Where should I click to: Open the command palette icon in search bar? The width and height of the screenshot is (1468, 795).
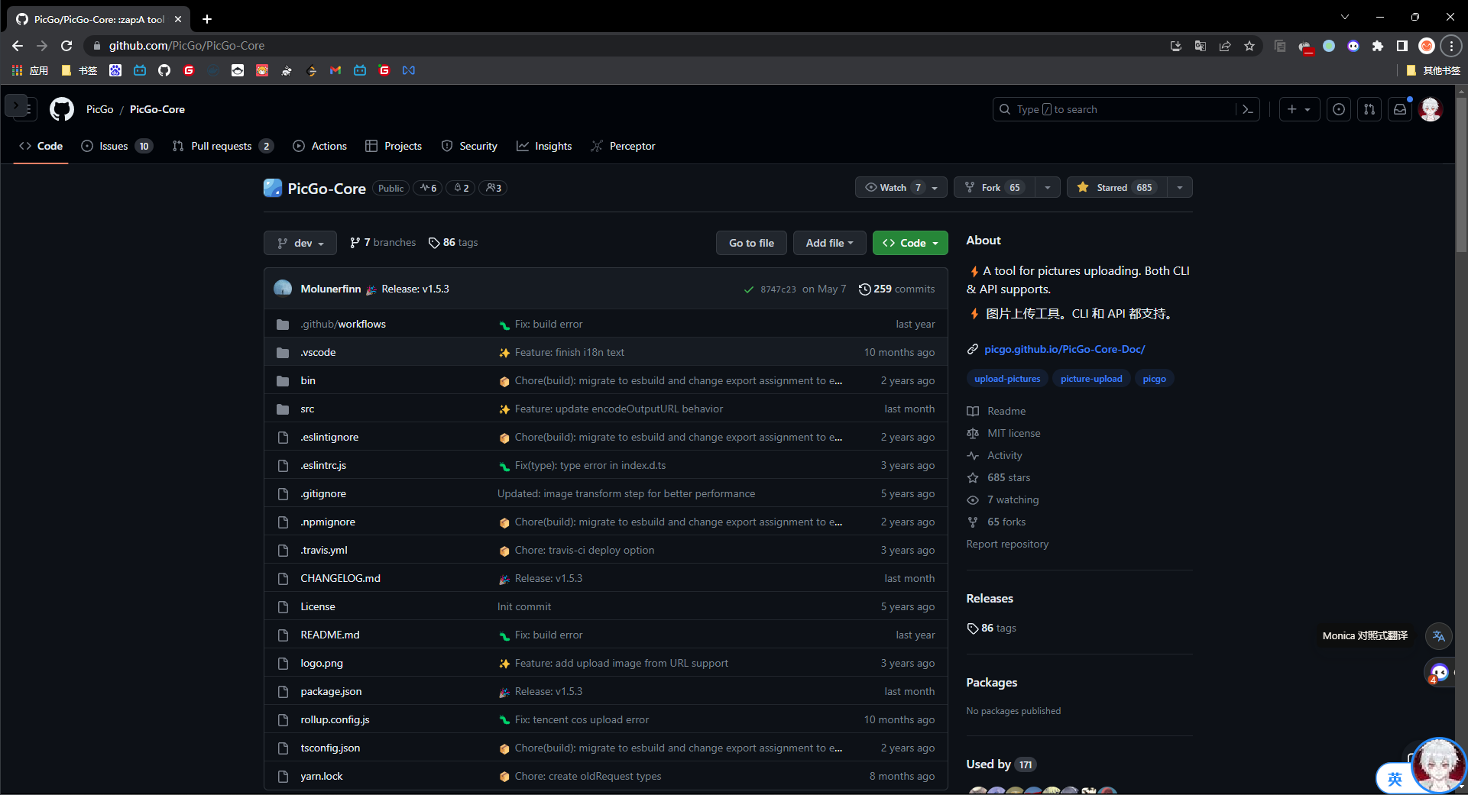(x=1247, y=109)
